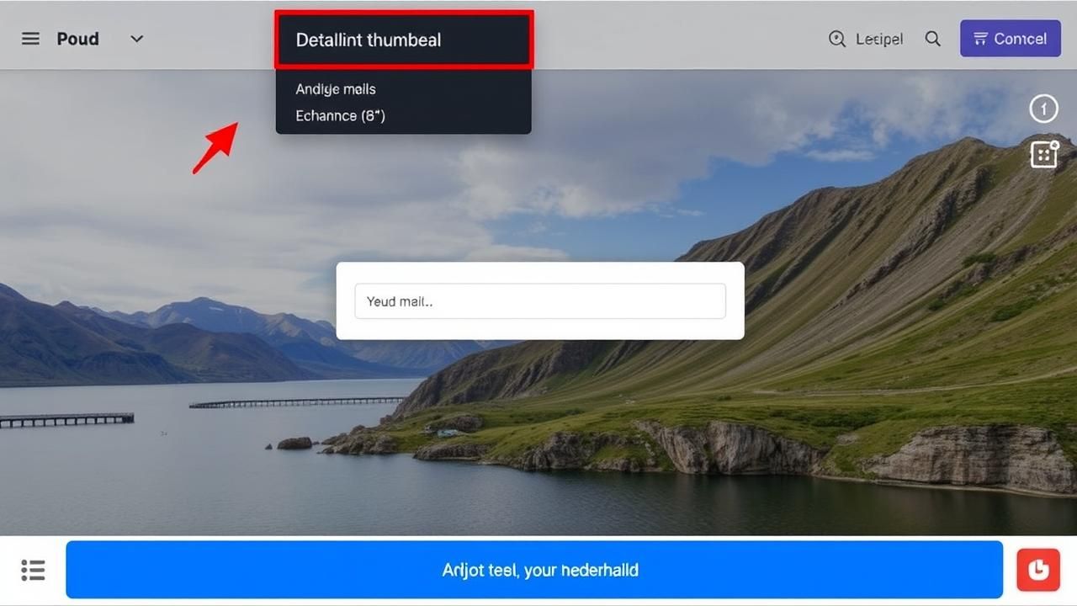The width and height of the screenshot is (1077, 606).
Task: Open the Leteipel text link
Action: click(878, 39)
